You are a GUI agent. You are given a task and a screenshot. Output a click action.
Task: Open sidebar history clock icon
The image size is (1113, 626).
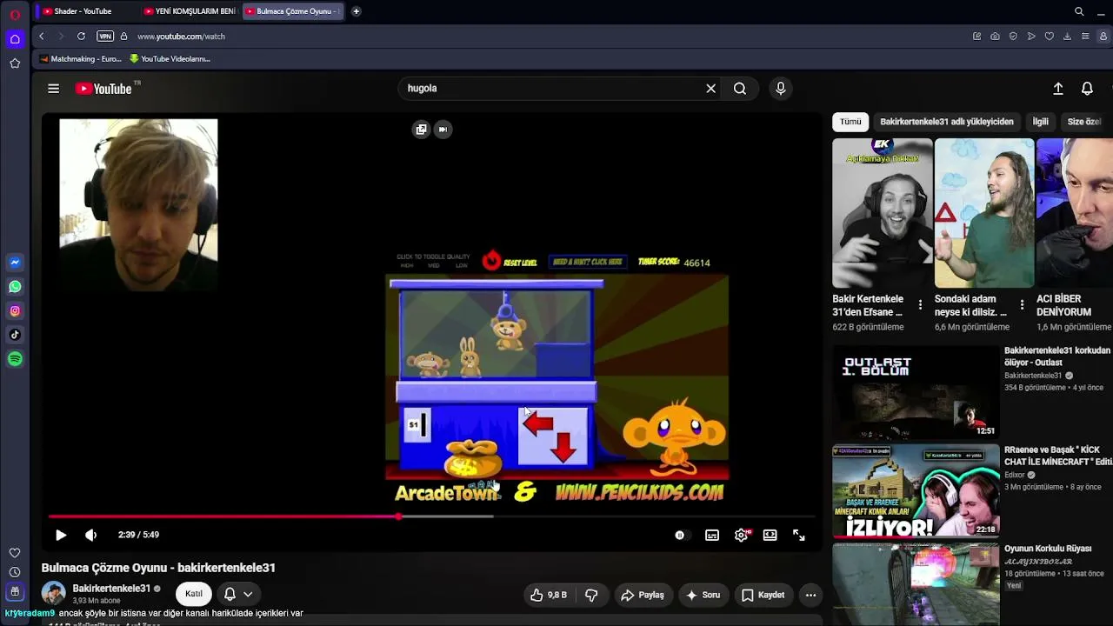(15, 572)
